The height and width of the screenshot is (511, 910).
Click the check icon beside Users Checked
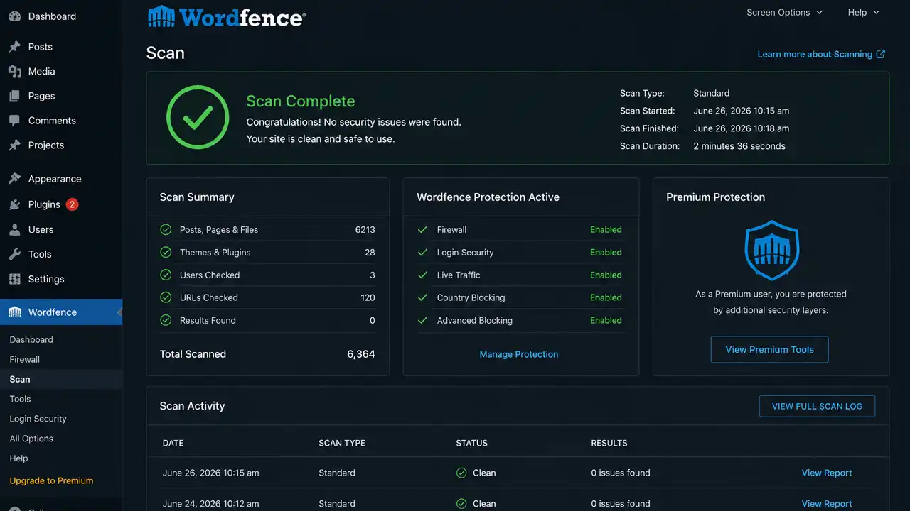click(166, 275)
